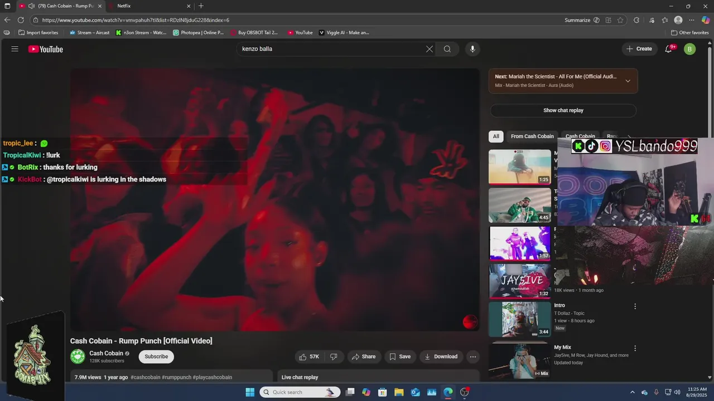Open Cash Cobain channel name link

[x=106, y=353]
